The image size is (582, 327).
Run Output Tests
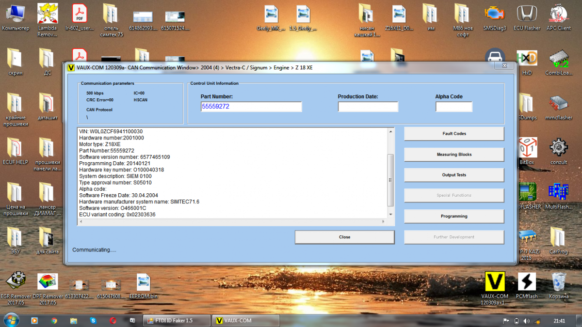(x=454, y=175)
